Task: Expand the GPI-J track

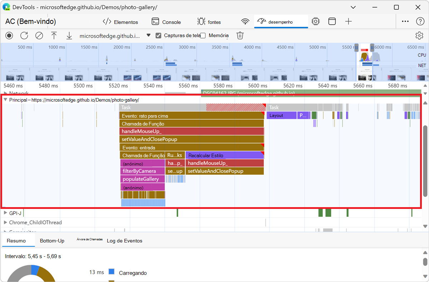Action: point(5,213)
